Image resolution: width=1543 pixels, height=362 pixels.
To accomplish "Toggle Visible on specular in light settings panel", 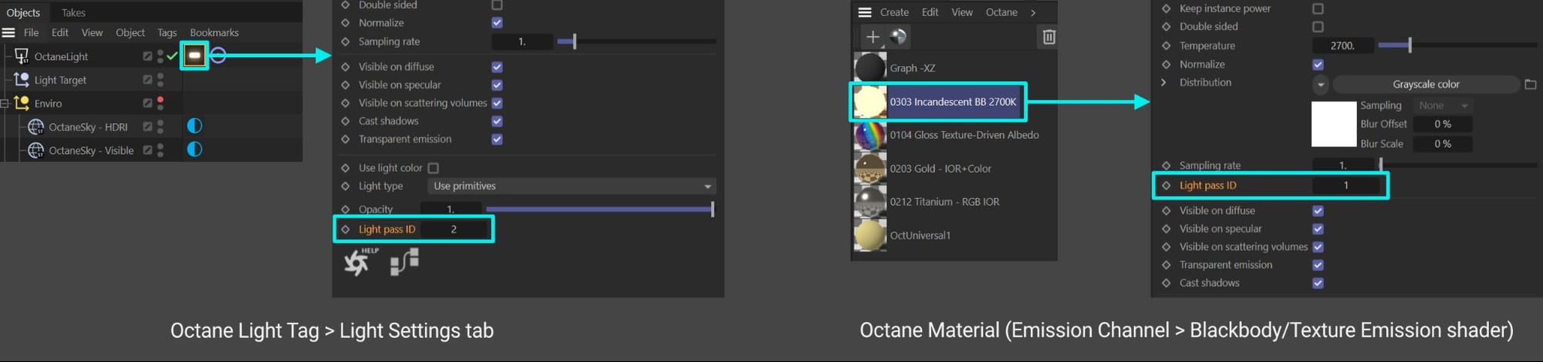I will click(497, 85).
